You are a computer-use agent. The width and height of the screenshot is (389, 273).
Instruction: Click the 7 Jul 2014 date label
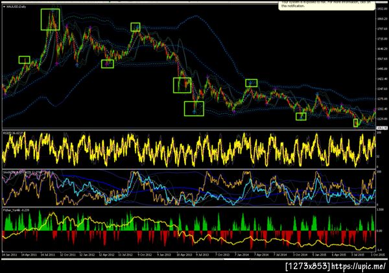pos(280,255)
